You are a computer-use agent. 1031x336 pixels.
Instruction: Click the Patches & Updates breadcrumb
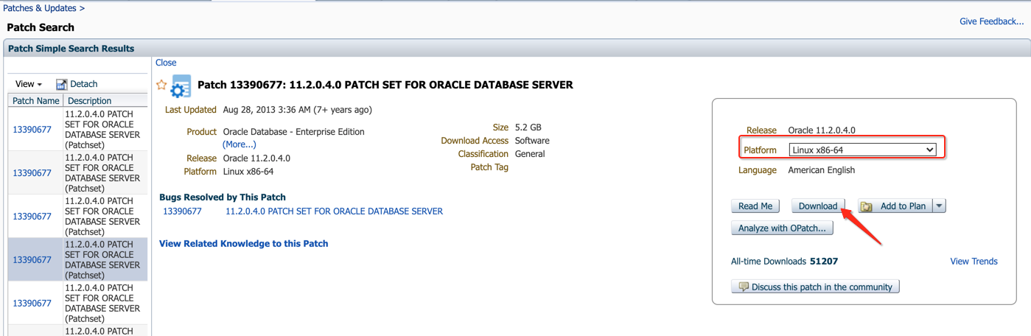pos(40,8)
